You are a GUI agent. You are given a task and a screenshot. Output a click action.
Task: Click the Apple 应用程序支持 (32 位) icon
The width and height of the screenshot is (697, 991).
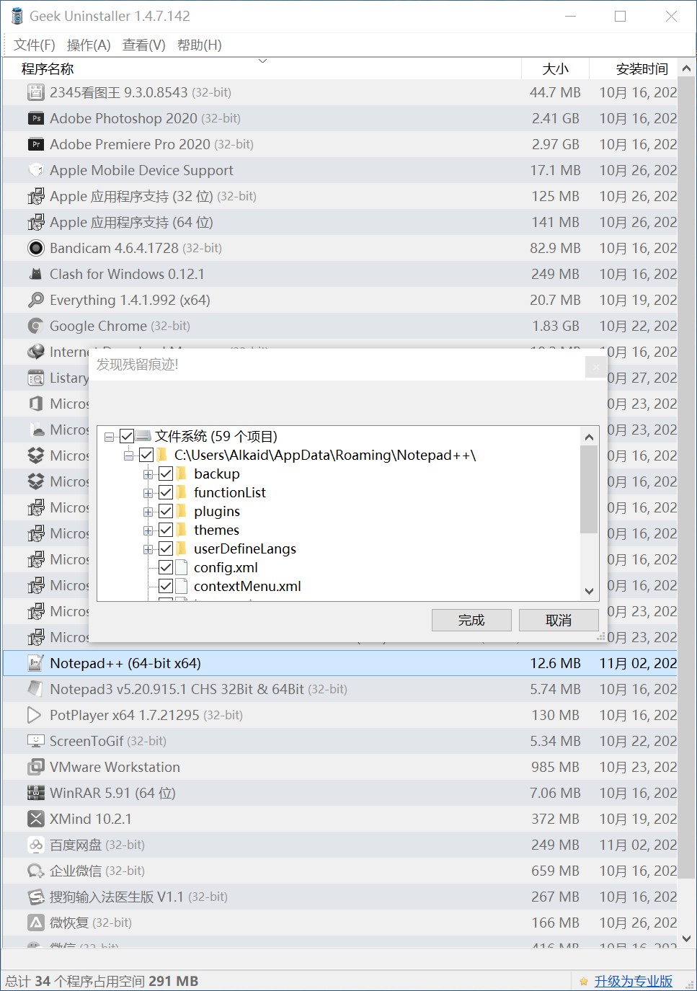pos(36,196)
